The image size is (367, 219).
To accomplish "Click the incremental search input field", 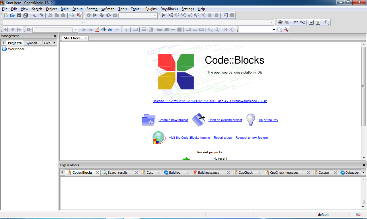I will tap(53, 30).
